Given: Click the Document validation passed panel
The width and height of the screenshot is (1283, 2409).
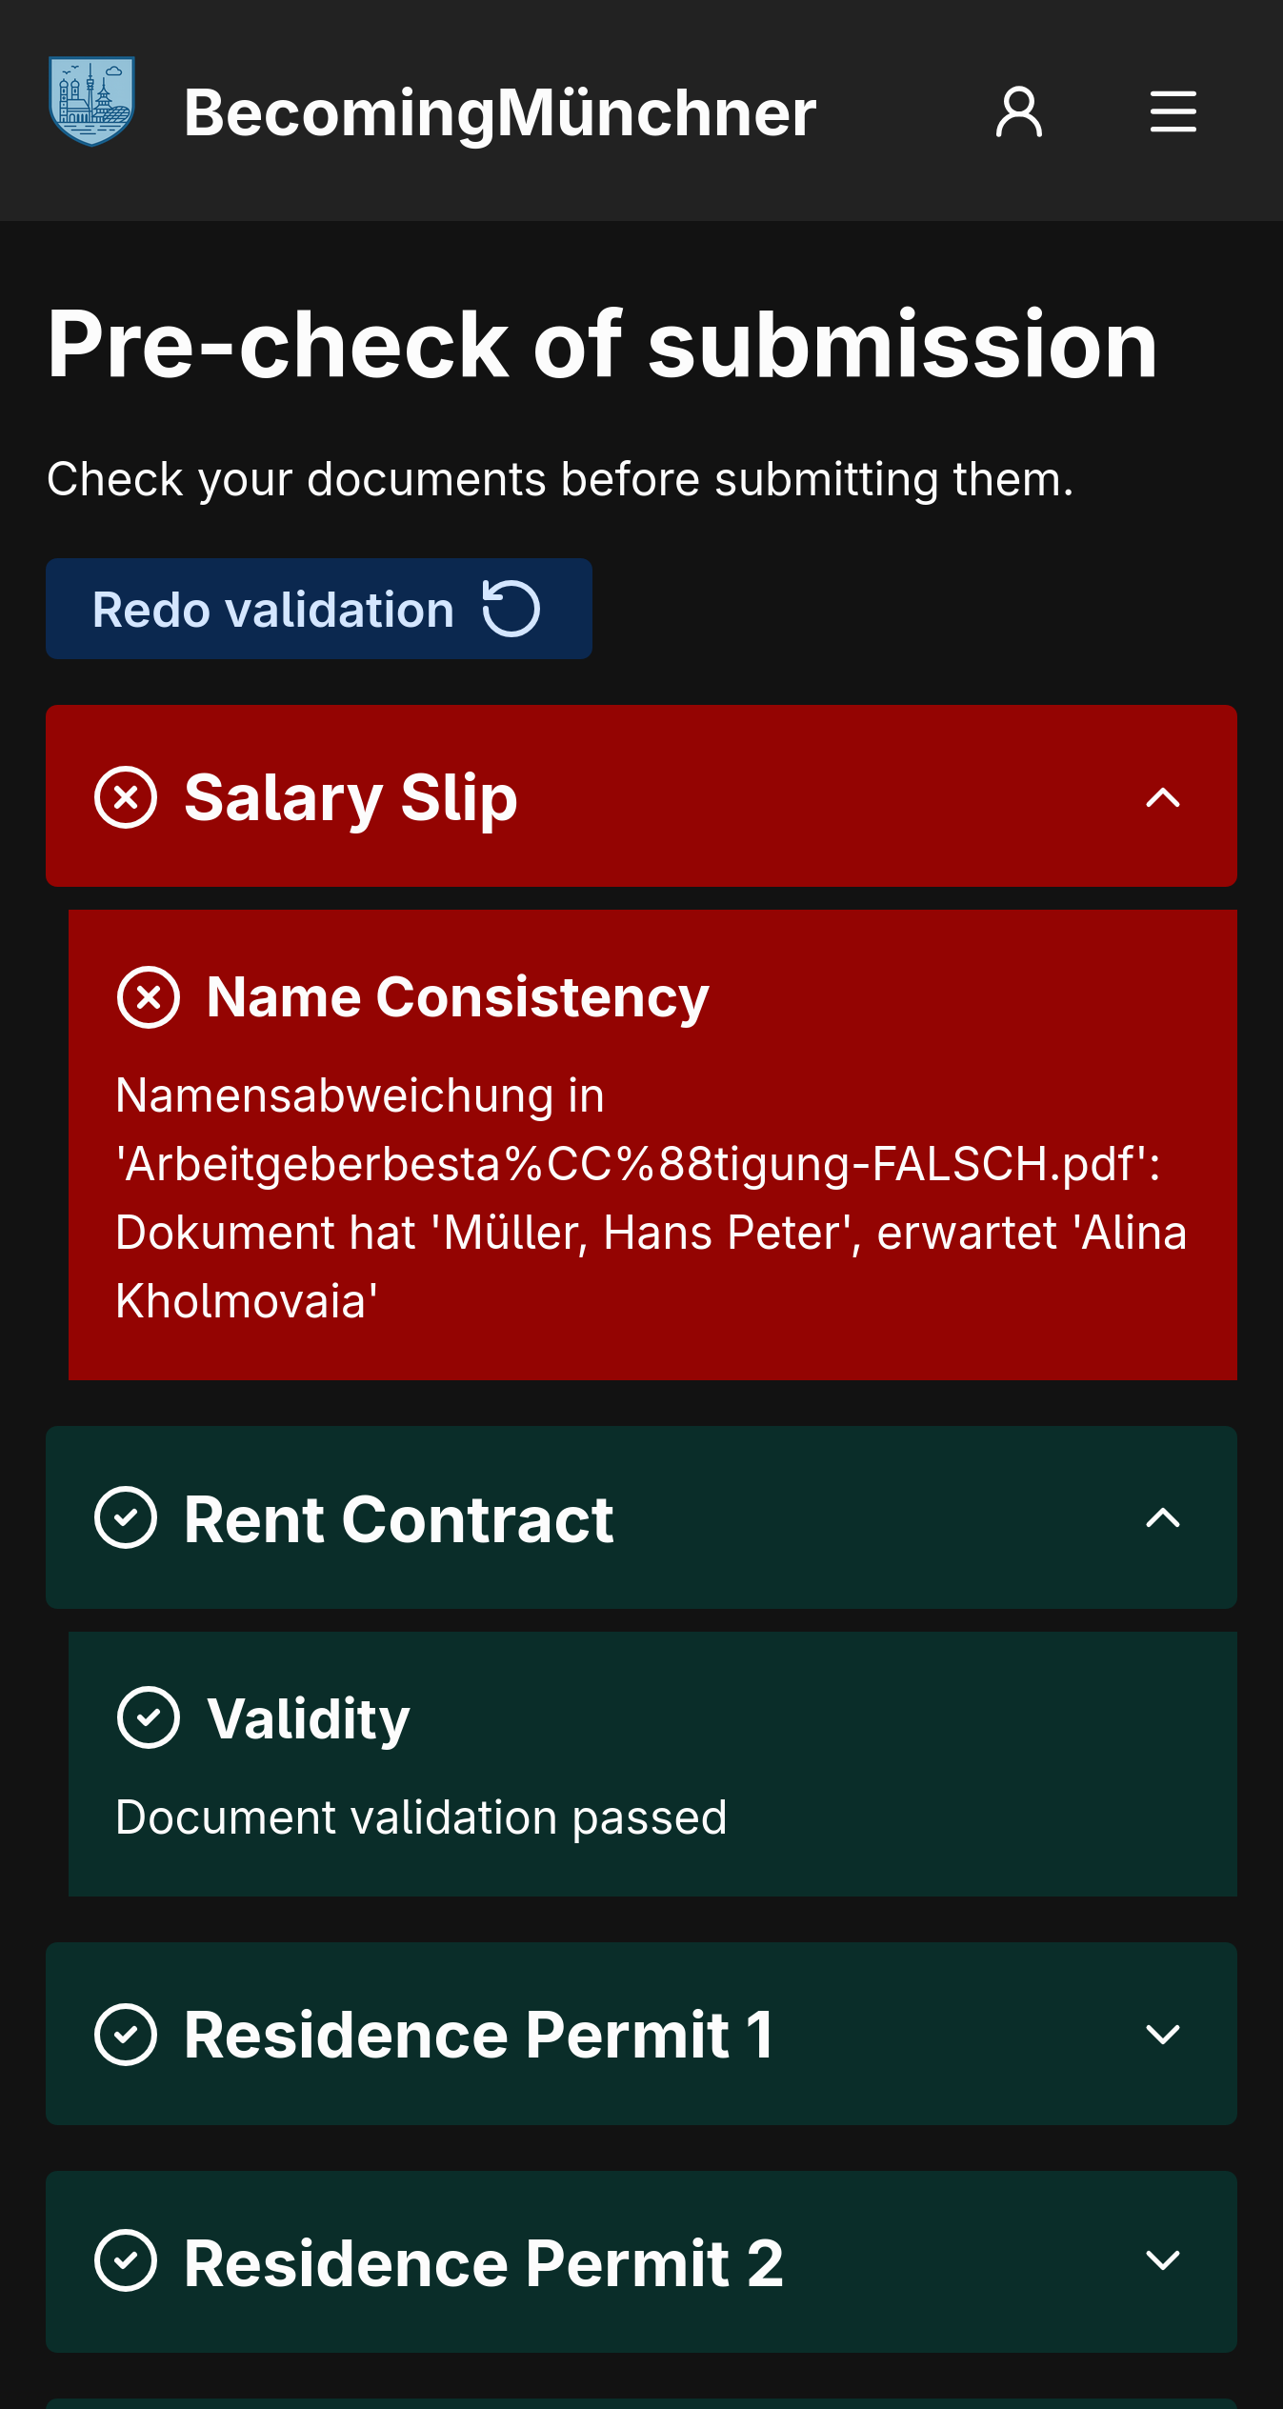Looking at the screenshot, I should (x=652, y=1764).
